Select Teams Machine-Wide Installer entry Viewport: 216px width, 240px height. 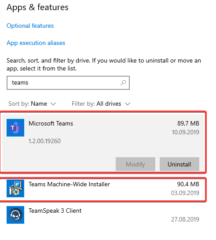(103, 189)
